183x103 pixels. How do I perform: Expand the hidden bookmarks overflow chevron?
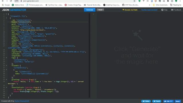click(150, 5)
